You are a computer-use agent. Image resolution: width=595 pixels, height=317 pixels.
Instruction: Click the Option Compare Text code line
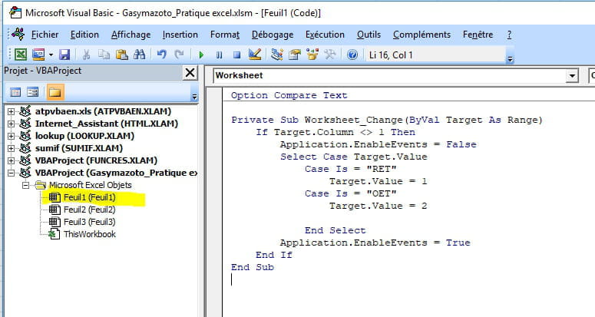point(289,95)
